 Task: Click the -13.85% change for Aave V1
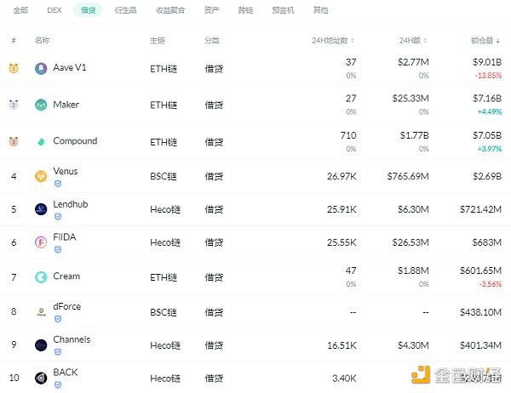pos(488,76)
